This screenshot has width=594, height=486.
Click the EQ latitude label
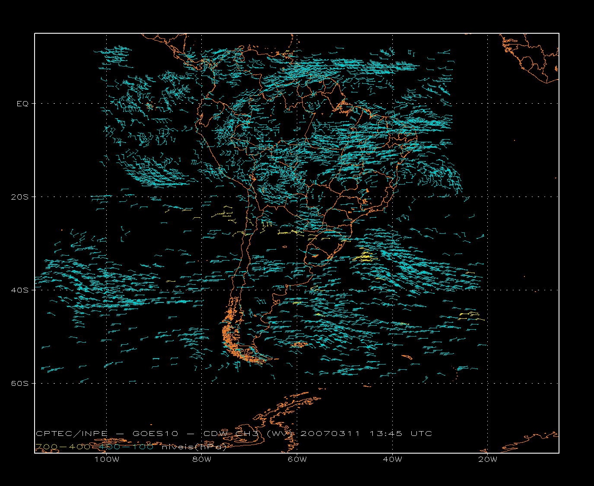(22, 104)
